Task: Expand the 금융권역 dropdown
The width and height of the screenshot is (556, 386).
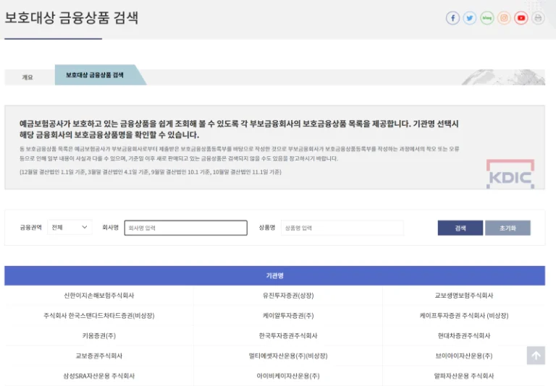Action: click(69, 228)
